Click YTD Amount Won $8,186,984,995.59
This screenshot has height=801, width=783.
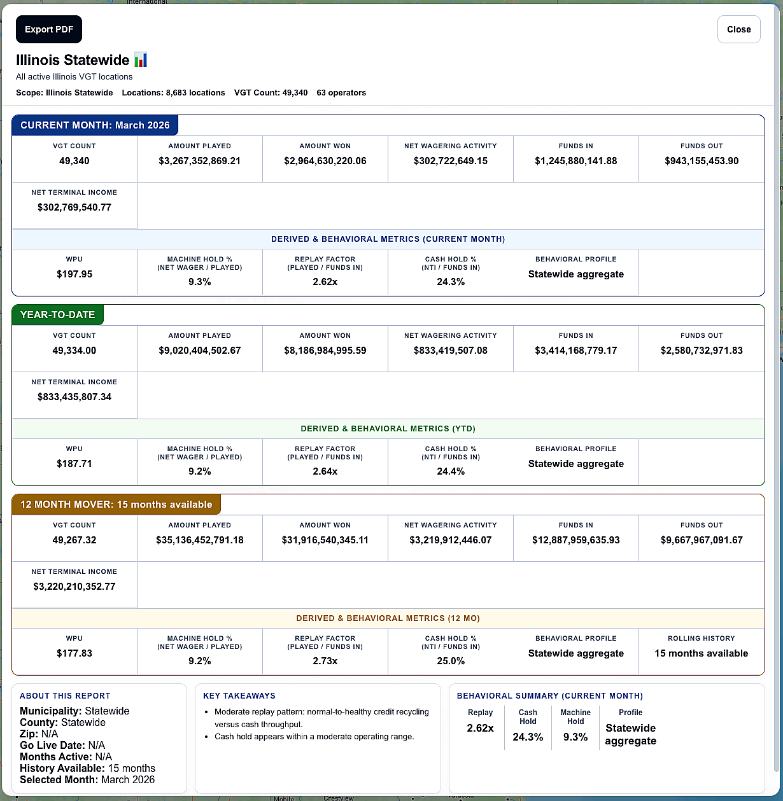click(325, 351)
